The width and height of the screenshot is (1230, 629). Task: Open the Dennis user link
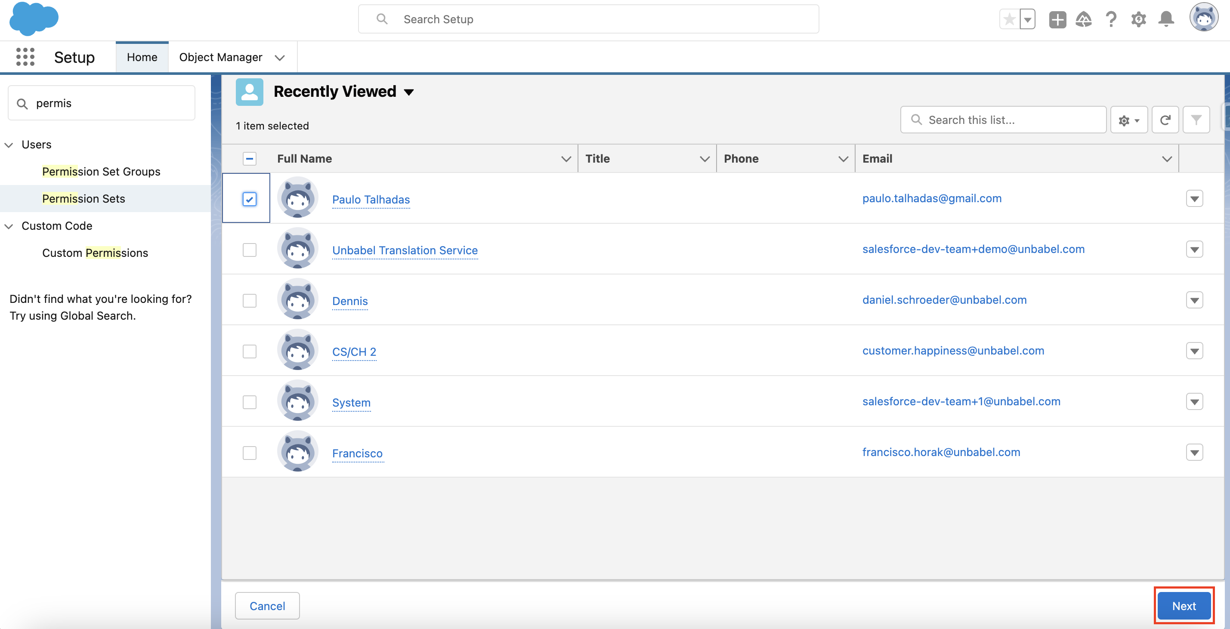(x=350, y=301)
